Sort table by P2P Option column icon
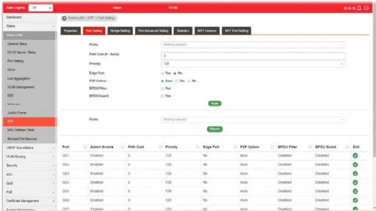Image resolution: width=376 pixels, height=211 pixels. pyautogui.click(x=272, y=147)
